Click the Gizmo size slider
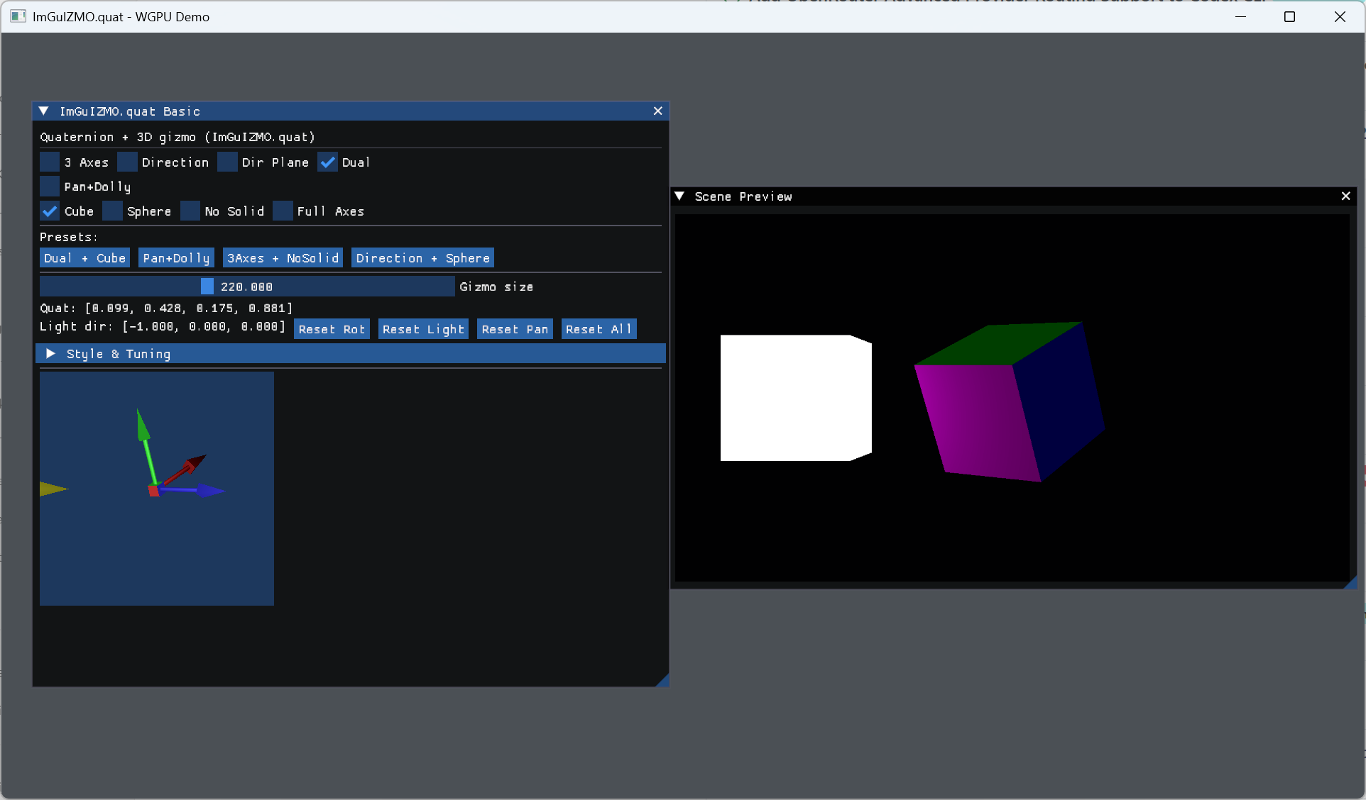The image size is (1366, 800). coord(247,287)
